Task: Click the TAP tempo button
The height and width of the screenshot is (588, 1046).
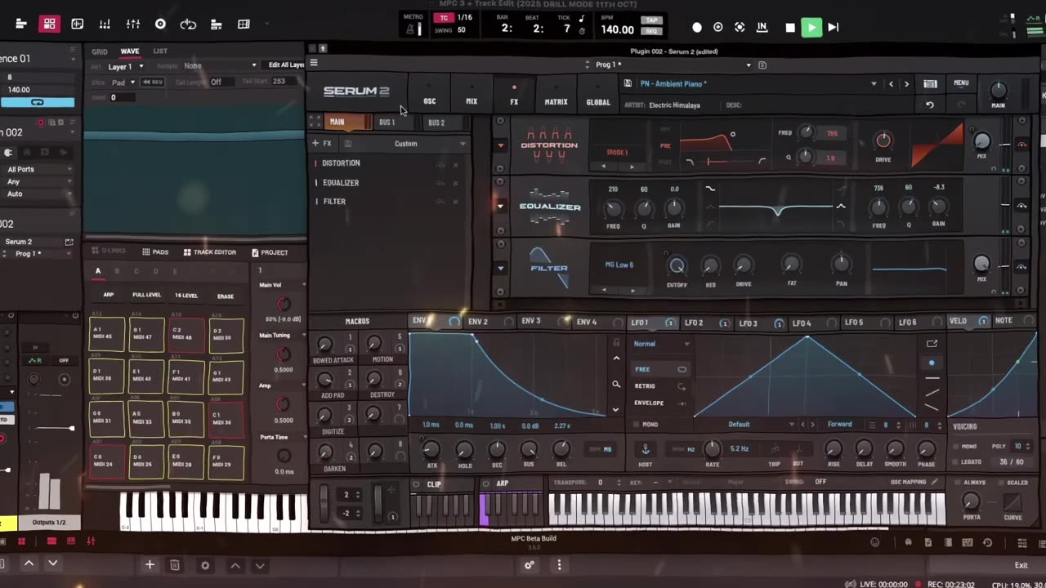Action: click(651, 20)
